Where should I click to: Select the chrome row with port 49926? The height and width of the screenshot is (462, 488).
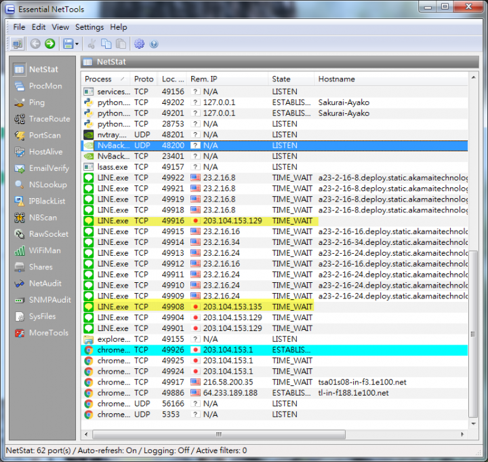pos(274,350)
